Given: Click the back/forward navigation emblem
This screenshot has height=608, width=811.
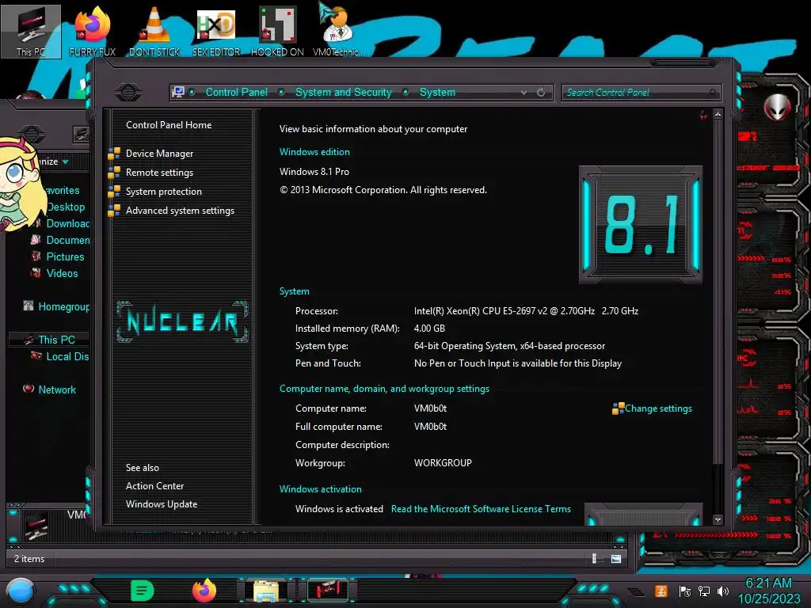Looking at the screenshot, I should point(128,92).
